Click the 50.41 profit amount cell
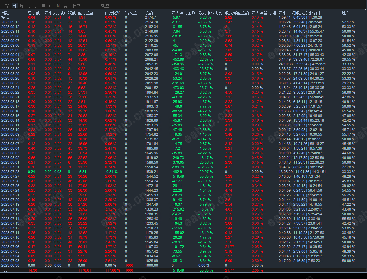Screen dimensions: 367x279 [82, 247]
